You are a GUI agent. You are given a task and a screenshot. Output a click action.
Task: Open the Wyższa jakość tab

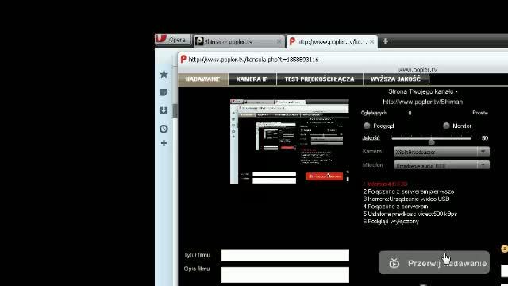pos(396,79)
